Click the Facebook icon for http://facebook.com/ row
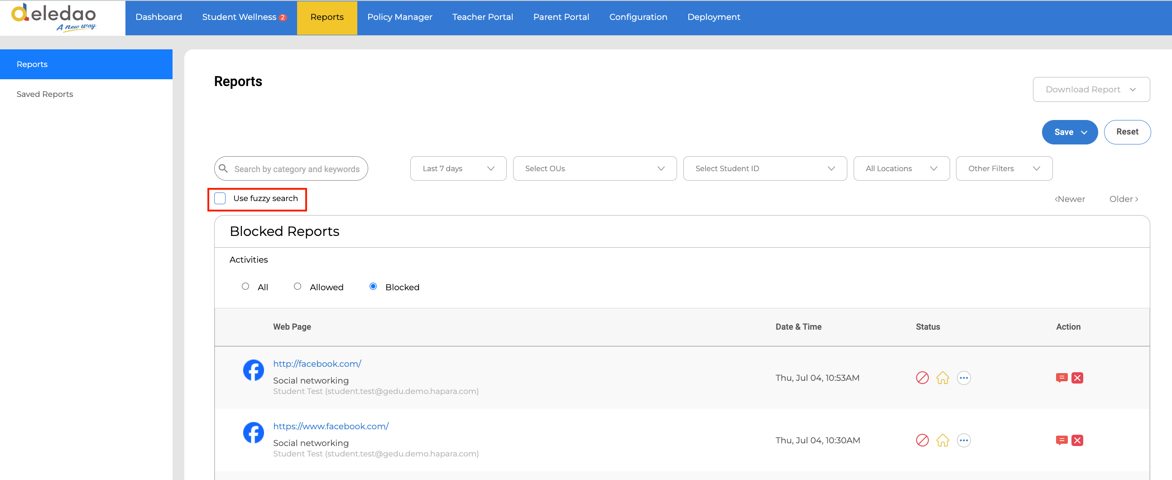This screenshot has height=480, width=1172. tap(254, 370)
